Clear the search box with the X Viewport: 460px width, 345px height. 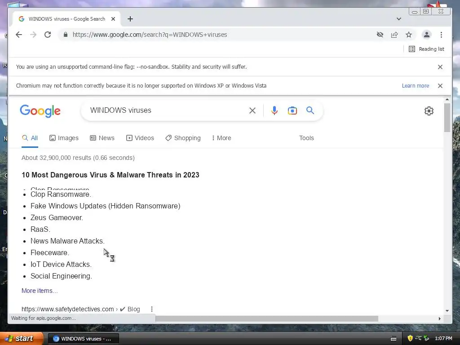click(252, 111)
